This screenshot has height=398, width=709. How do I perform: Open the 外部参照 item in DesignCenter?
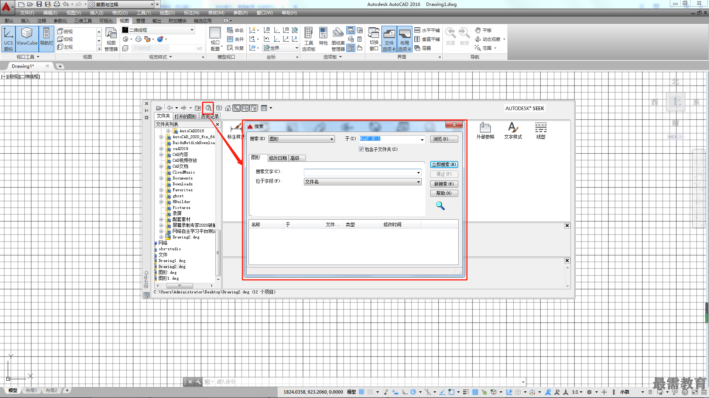point(485,131)
